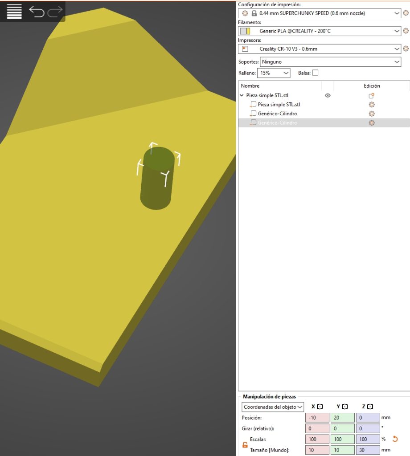Click the undo arrow
This screenshot has width=410, height=456.
tap(37, 12)
